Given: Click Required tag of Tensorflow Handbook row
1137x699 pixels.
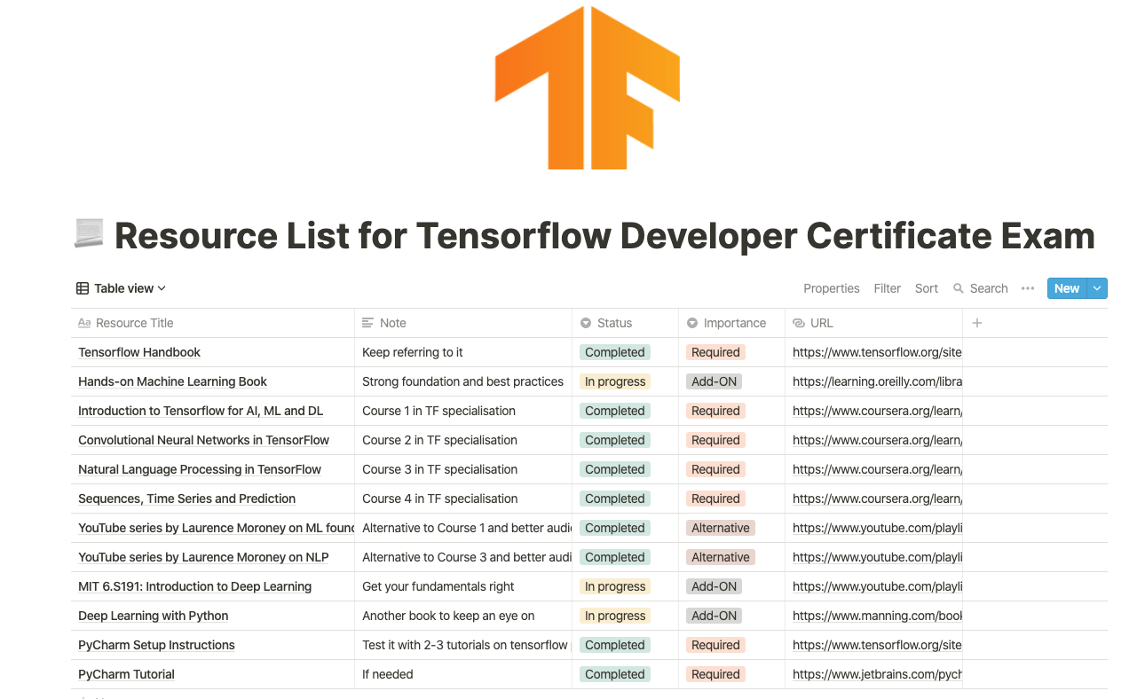Looking at the screenshot, I should pos(715,352).
